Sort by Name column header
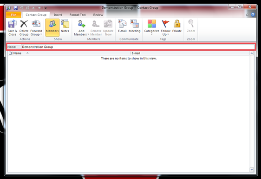Screen dimensions: 261x179 click(x=72, y=53)
